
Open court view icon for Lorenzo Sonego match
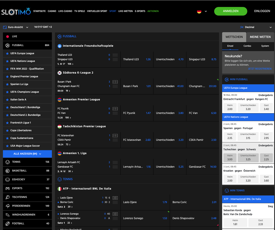click(x=115, y=214)
